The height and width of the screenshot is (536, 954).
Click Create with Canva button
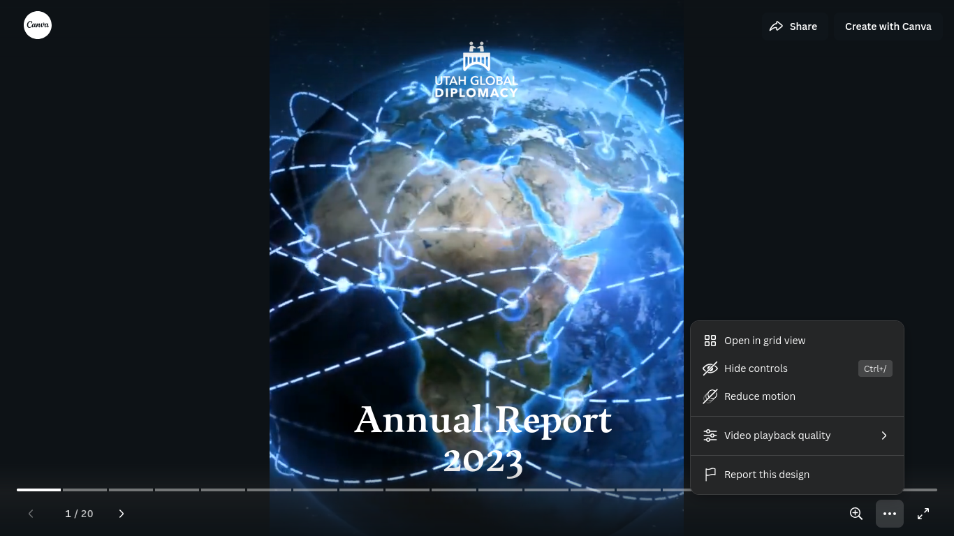[888, 27]
